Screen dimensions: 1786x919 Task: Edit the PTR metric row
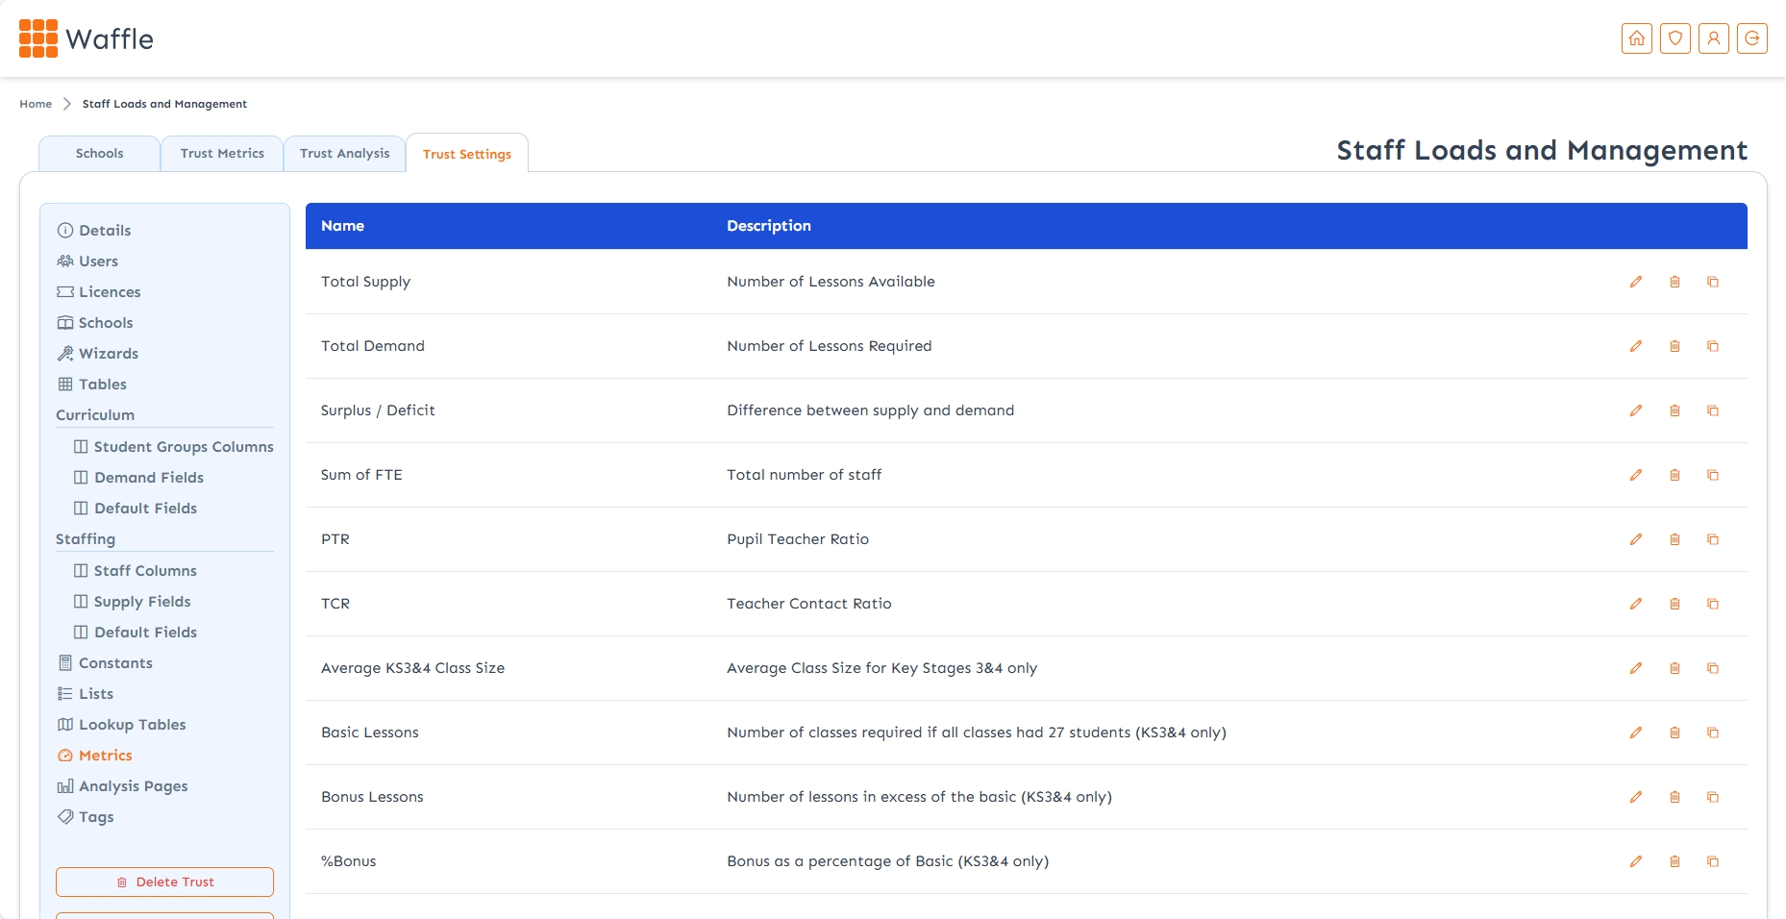tap(1635, 539)
